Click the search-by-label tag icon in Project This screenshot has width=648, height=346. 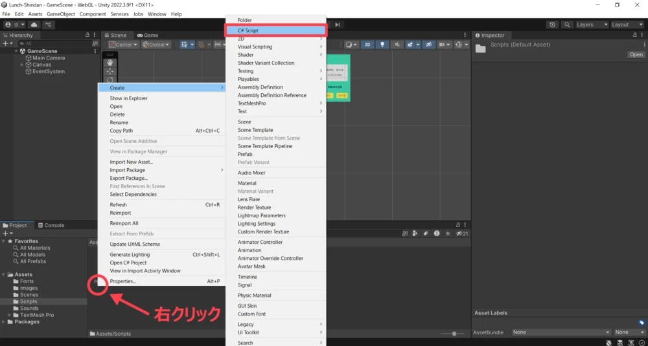[x=426, y=233]
